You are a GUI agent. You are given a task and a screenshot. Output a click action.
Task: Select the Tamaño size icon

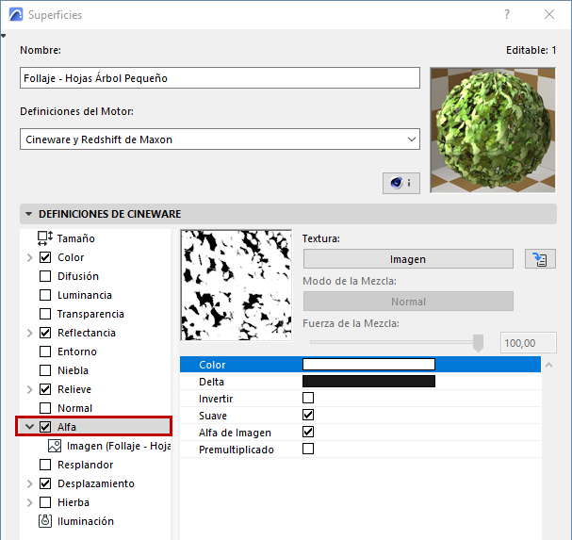click(x=45, y=238)
